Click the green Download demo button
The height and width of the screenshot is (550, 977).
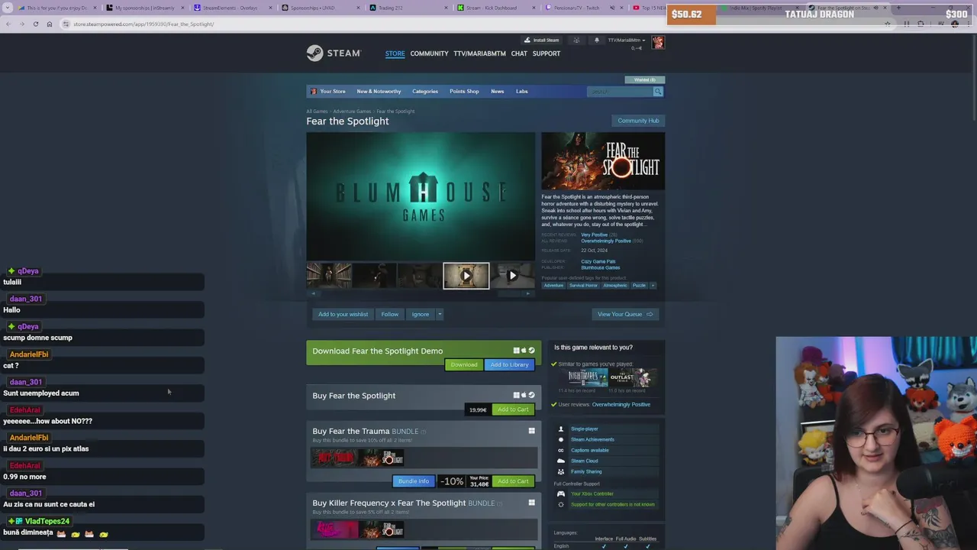(x=463, y=364)
